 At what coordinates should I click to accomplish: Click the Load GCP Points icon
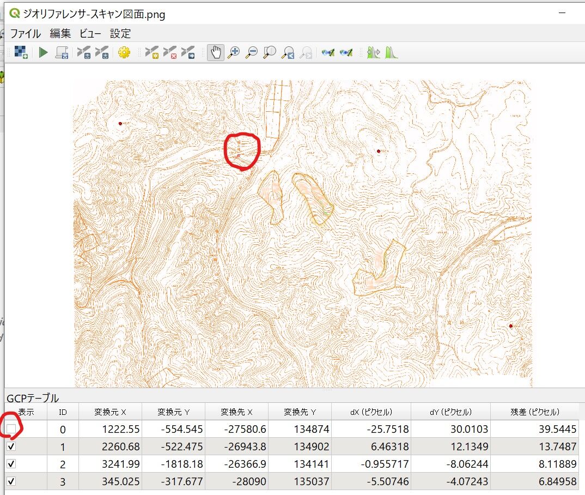[x=84, y=52]
